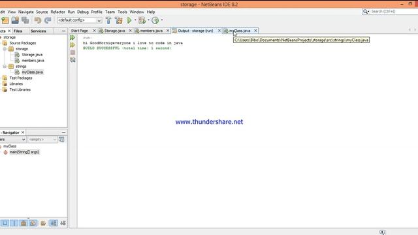Switch to the members.java tab
The height and width of the screenshot is (235, 418).
(151, 31)
